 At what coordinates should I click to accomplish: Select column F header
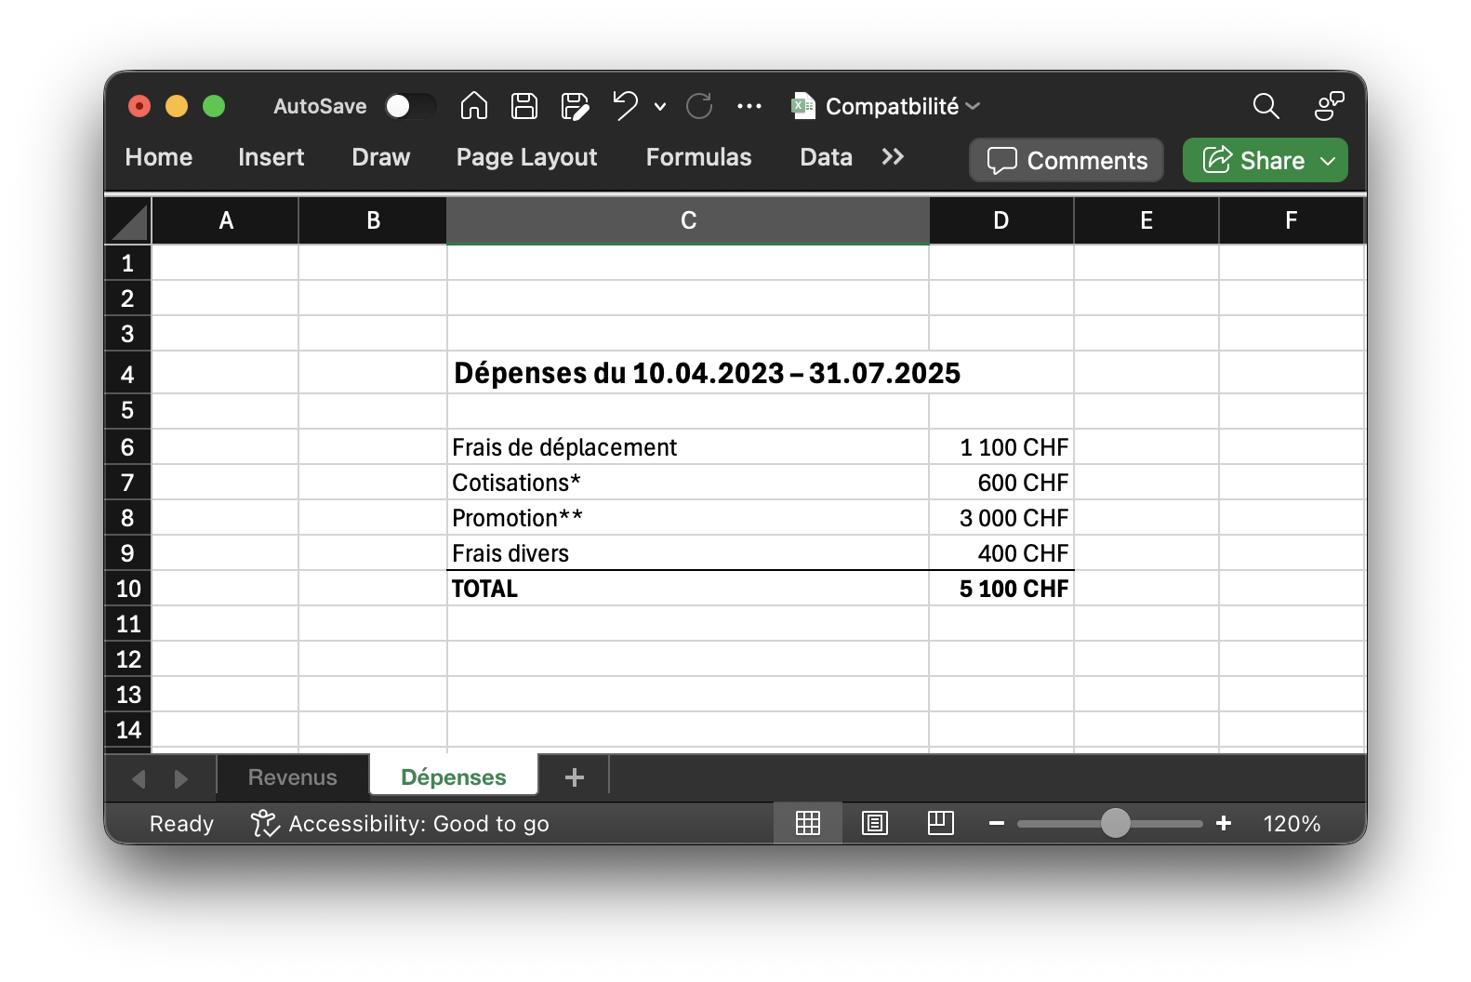coord(1291,220)
